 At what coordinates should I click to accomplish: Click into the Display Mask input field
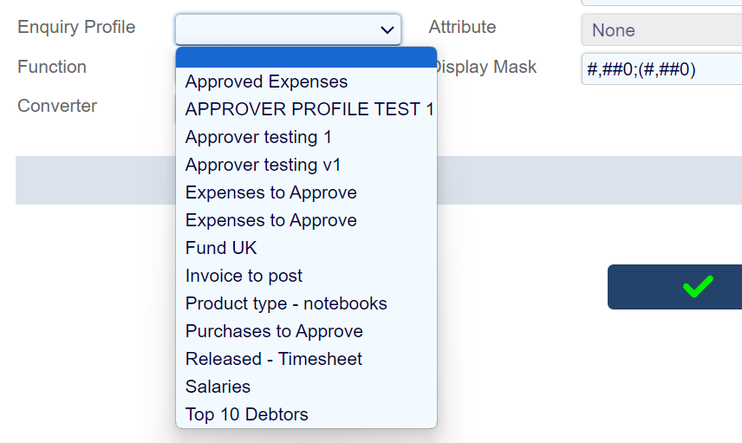(661, 69)
